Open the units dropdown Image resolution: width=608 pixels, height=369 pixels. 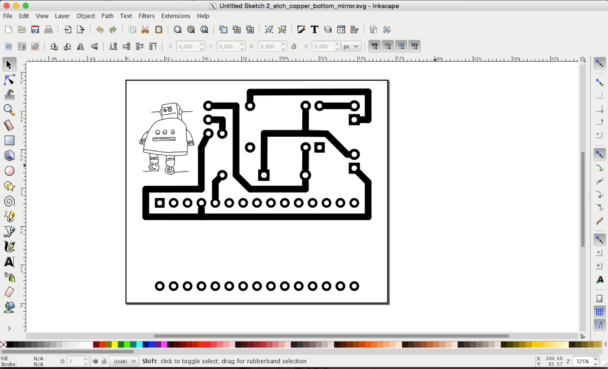(x=351, y=46)
